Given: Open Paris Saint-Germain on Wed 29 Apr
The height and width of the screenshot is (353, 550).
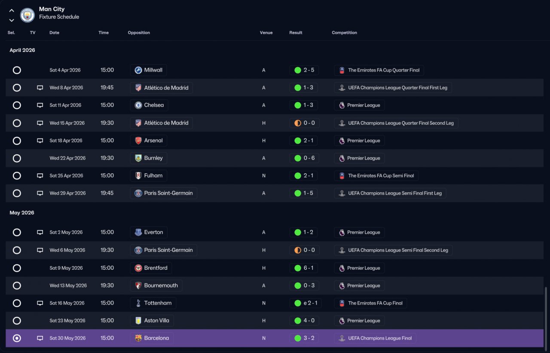Looking at the screenshot, I should pyautogui.click(x=164, y=193).
